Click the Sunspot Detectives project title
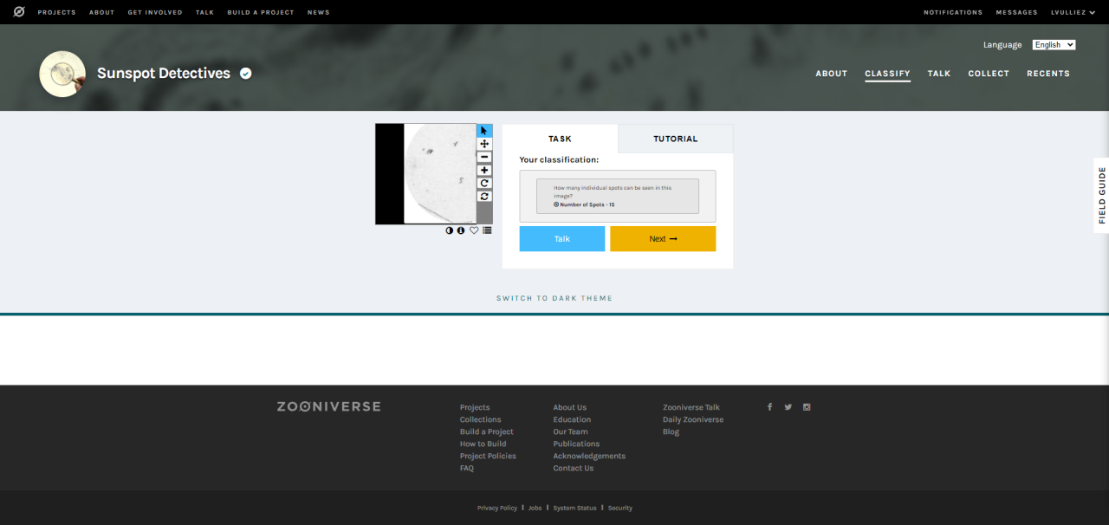1109x525 pixels. [164, 74]
